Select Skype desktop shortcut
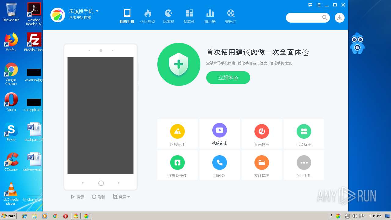The image size is (391, 220). click(11, 132)
